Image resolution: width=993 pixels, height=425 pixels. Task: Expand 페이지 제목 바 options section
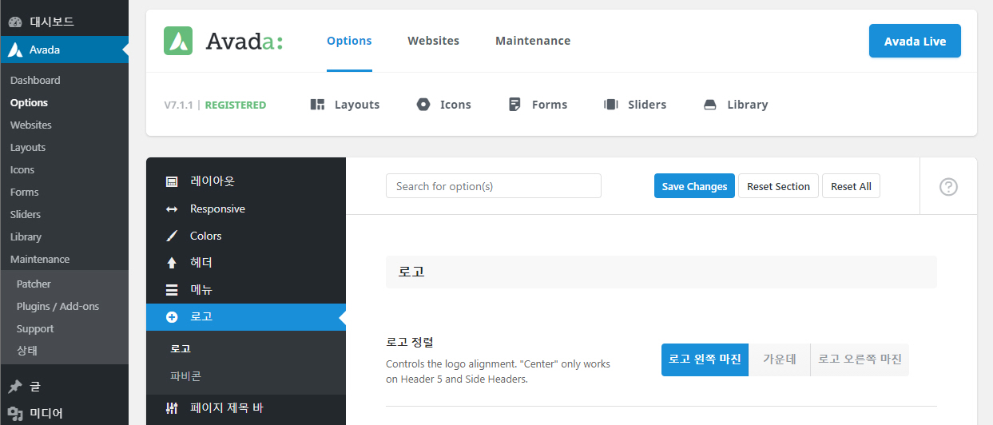click(x=246, y=408)
